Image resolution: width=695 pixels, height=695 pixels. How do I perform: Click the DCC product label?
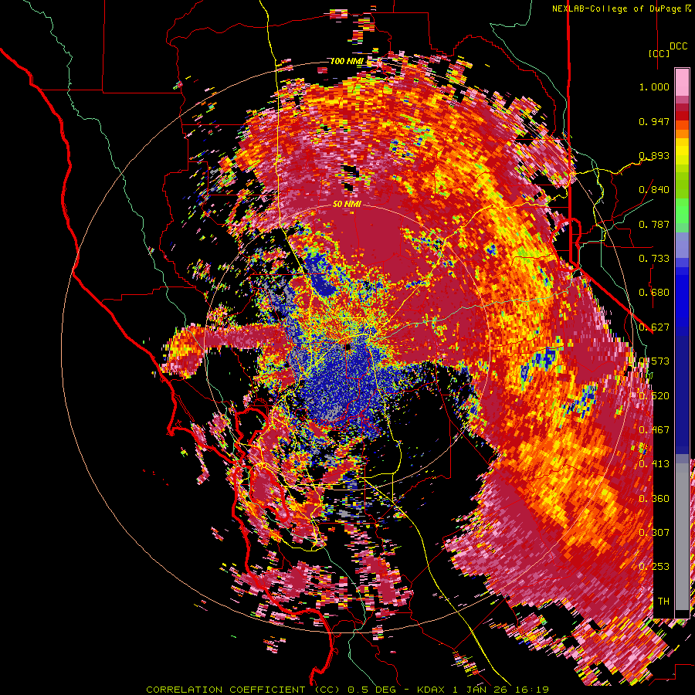click(x=678, y=46)
